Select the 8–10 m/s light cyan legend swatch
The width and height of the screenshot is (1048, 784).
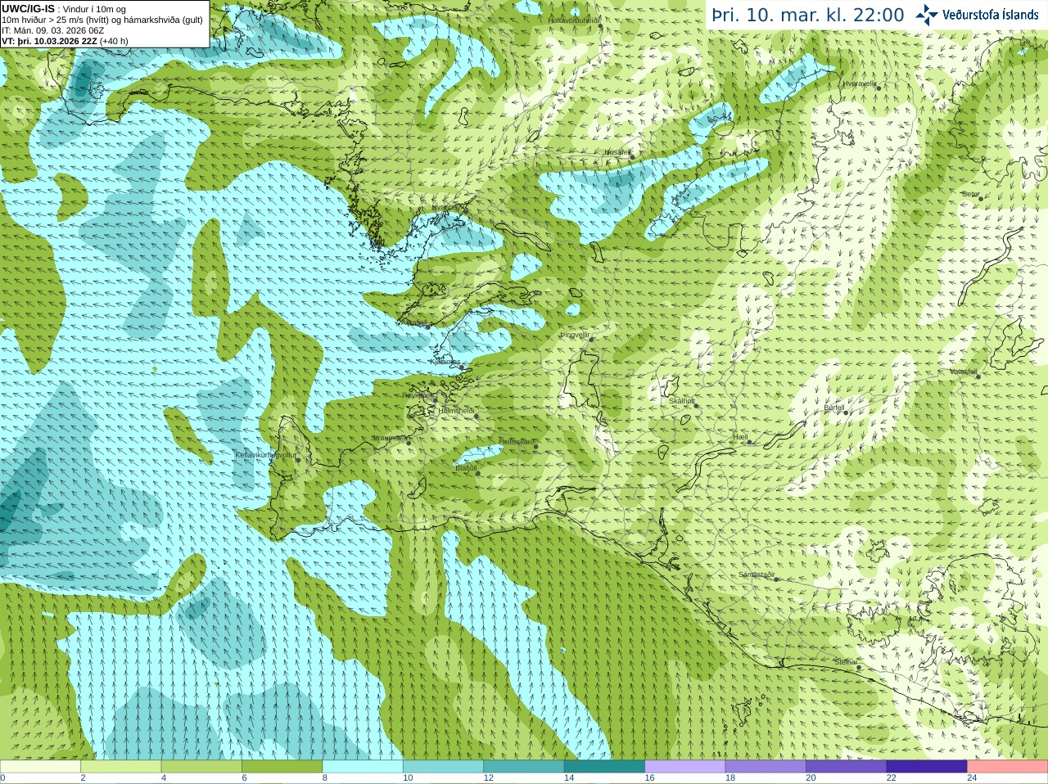coord(363,767)
